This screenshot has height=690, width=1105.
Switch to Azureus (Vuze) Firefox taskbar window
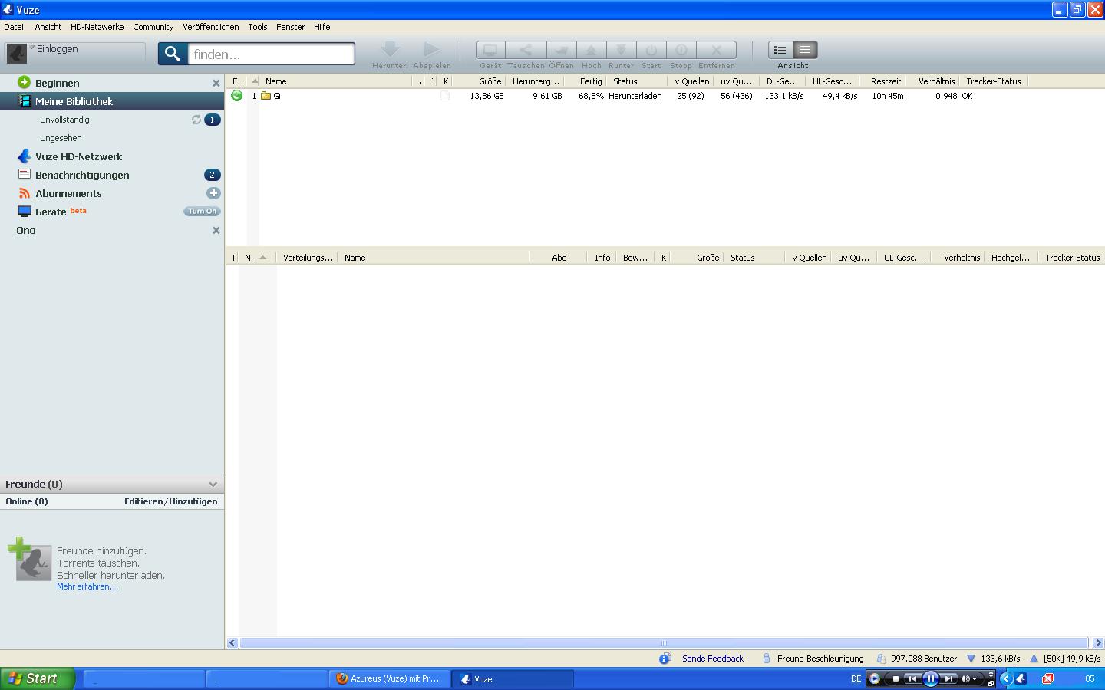389,678
